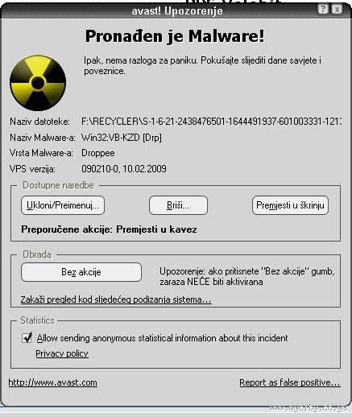The image size is (352, 417).
Task: Click the Win32:VB-KZD [Drp] malware name
Action: click(122, 138)
